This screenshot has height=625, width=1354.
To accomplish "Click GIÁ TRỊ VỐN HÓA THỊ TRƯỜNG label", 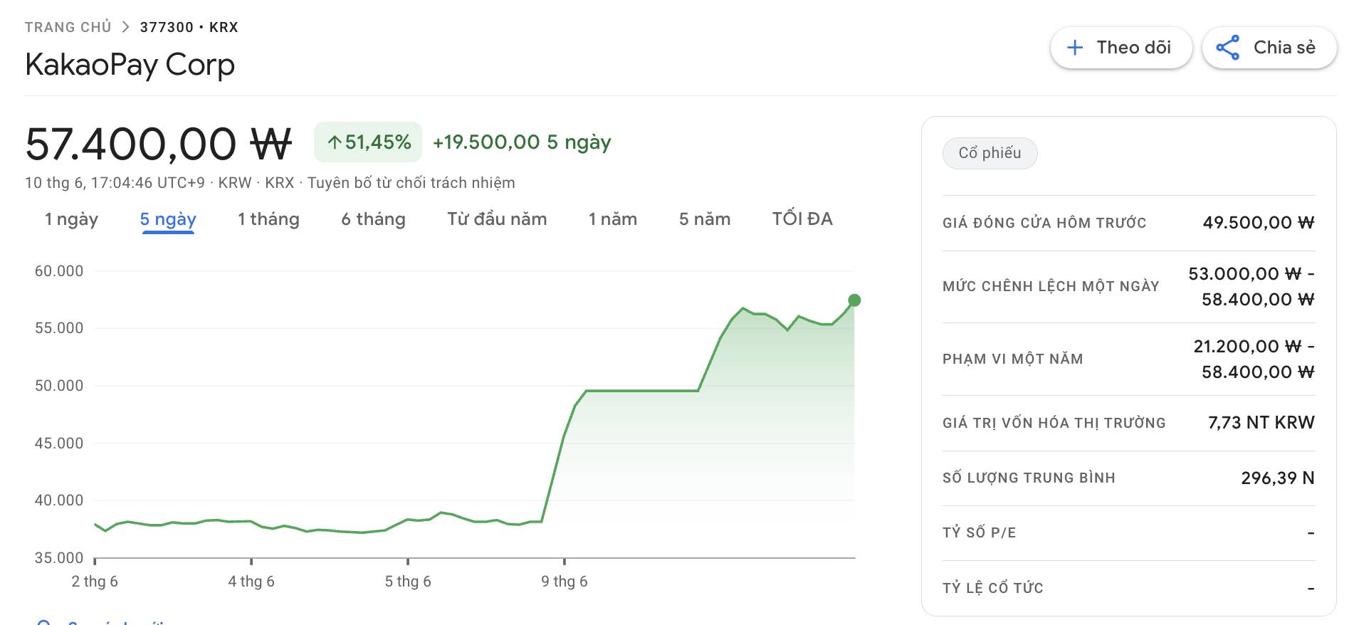I will coord(1054,423).
